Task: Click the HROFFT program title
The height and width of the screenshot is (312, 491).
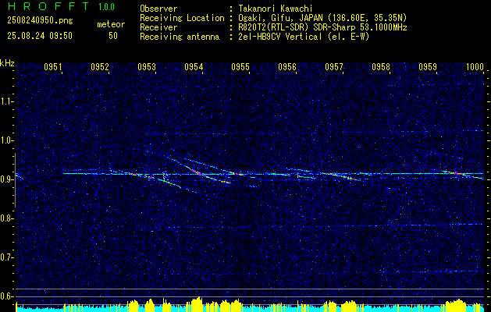Action: tap(48, 6)
